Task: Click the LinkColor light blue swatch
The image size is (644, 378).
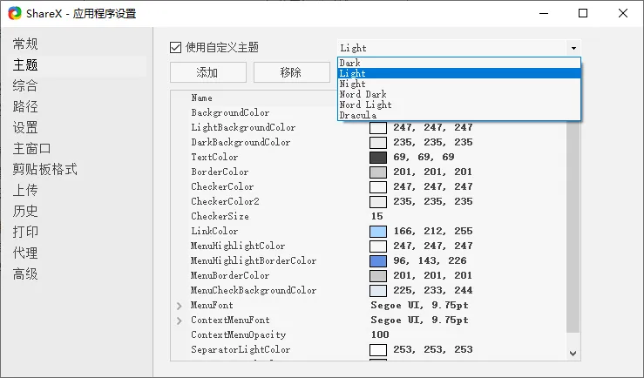Action: (x=378, y=231)
